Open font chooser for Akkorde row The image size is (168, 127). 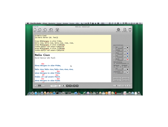click(x=125, y=60)
